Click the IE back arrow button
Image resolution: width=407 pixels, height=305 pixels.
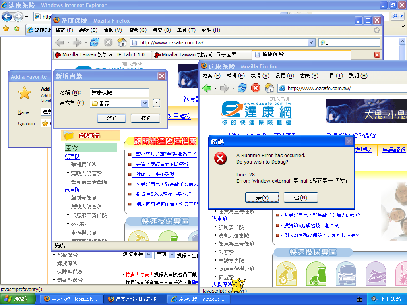tap(7, 17)
